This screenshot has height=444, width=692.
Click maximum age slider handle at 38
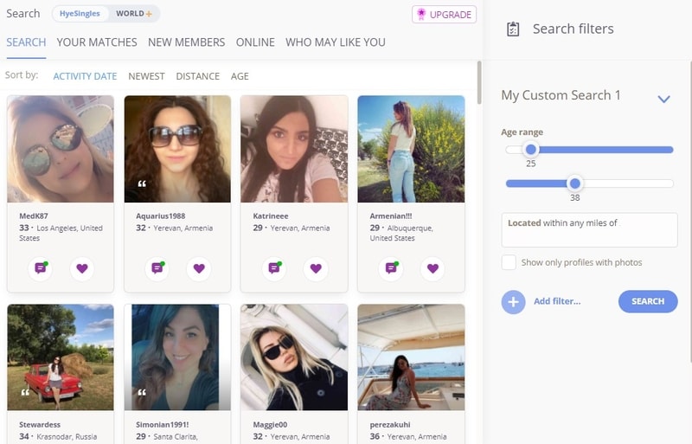click(574, 183)
